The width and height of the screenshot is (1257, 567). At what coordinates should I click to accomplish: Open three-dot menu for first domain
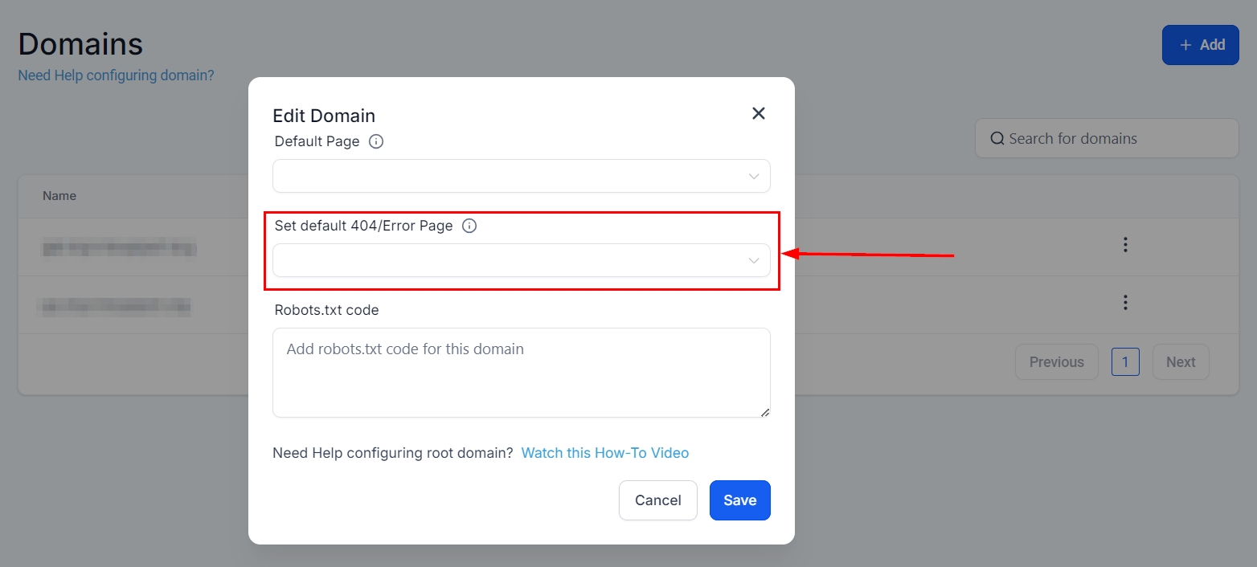1125,244
